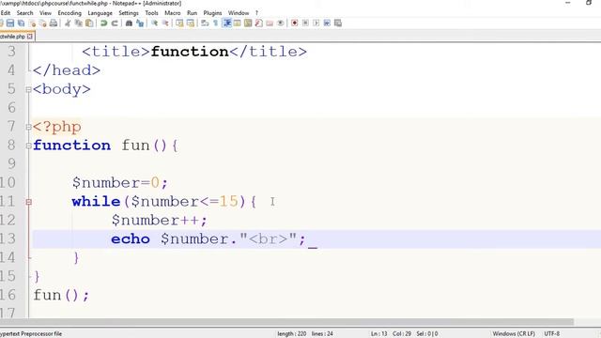The width and height of the screenshot is (601, 338).
Task: Open the Document Map icon
Action: coord(248,23)
